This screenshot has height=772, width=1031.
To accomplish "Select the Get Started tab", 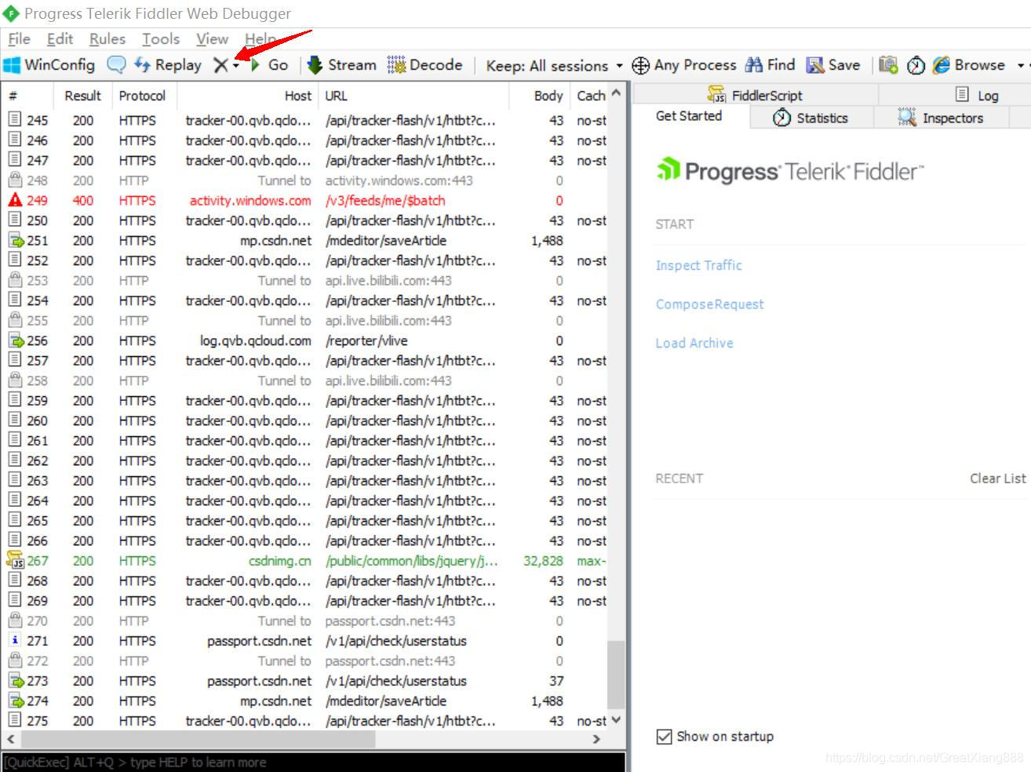I will pyautogui.click(x=689, y=116).
